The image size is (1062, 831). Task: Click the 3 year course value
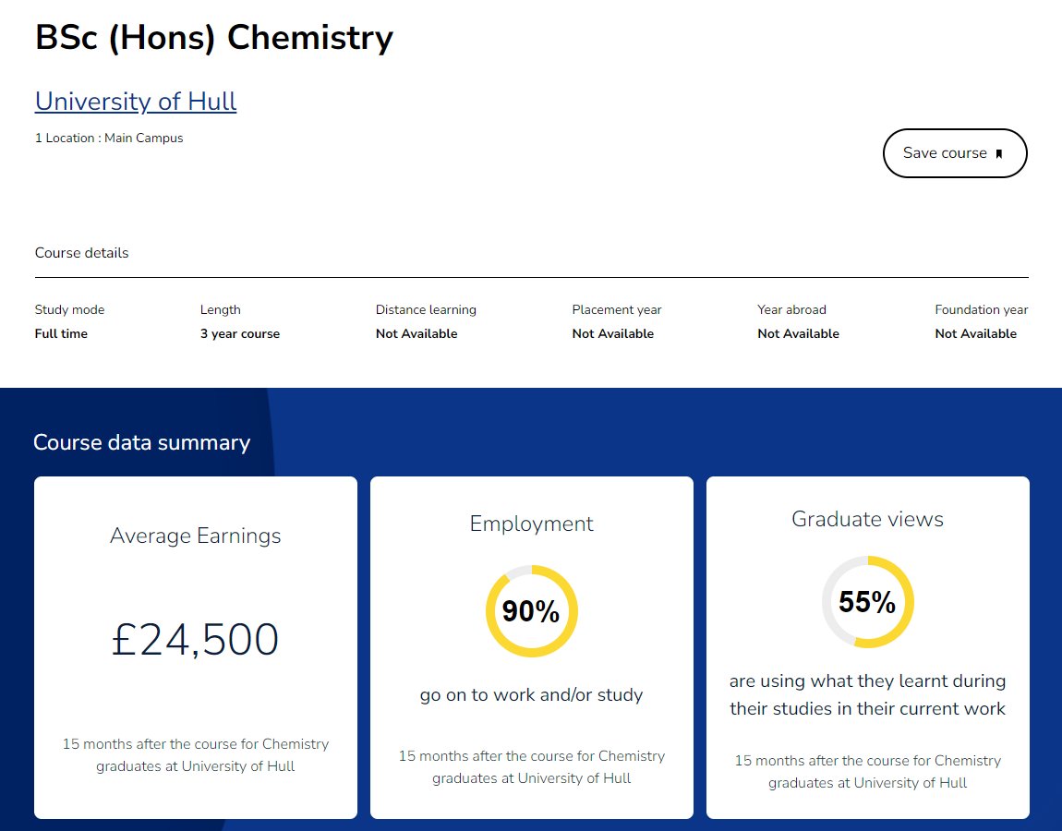pyautogui.click(x=240, y=333)
